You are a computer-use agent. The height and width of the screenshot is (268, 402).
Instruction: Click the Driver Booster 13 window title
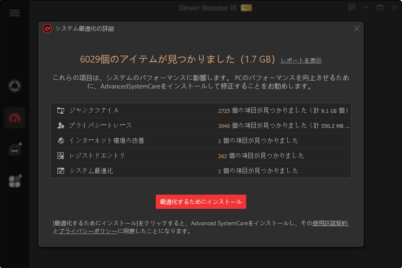click(208, 8)
